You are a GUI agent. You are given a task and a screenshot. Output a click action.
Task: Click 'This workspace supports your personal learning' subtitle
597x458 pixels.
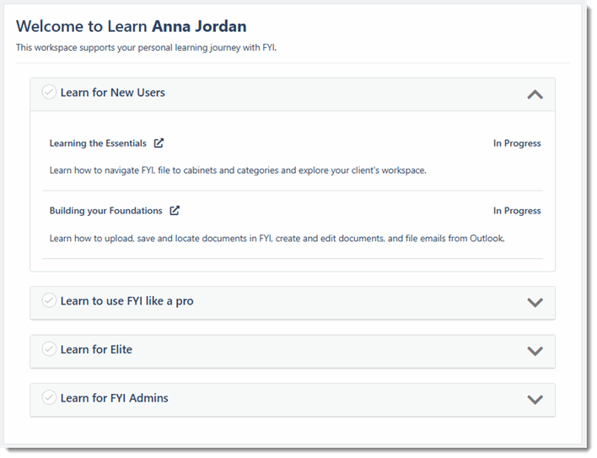(x=146, y=48)
